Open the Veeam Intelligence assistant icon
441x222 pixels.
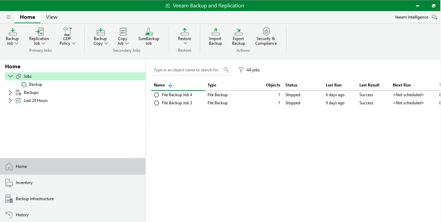pos(434,17)
